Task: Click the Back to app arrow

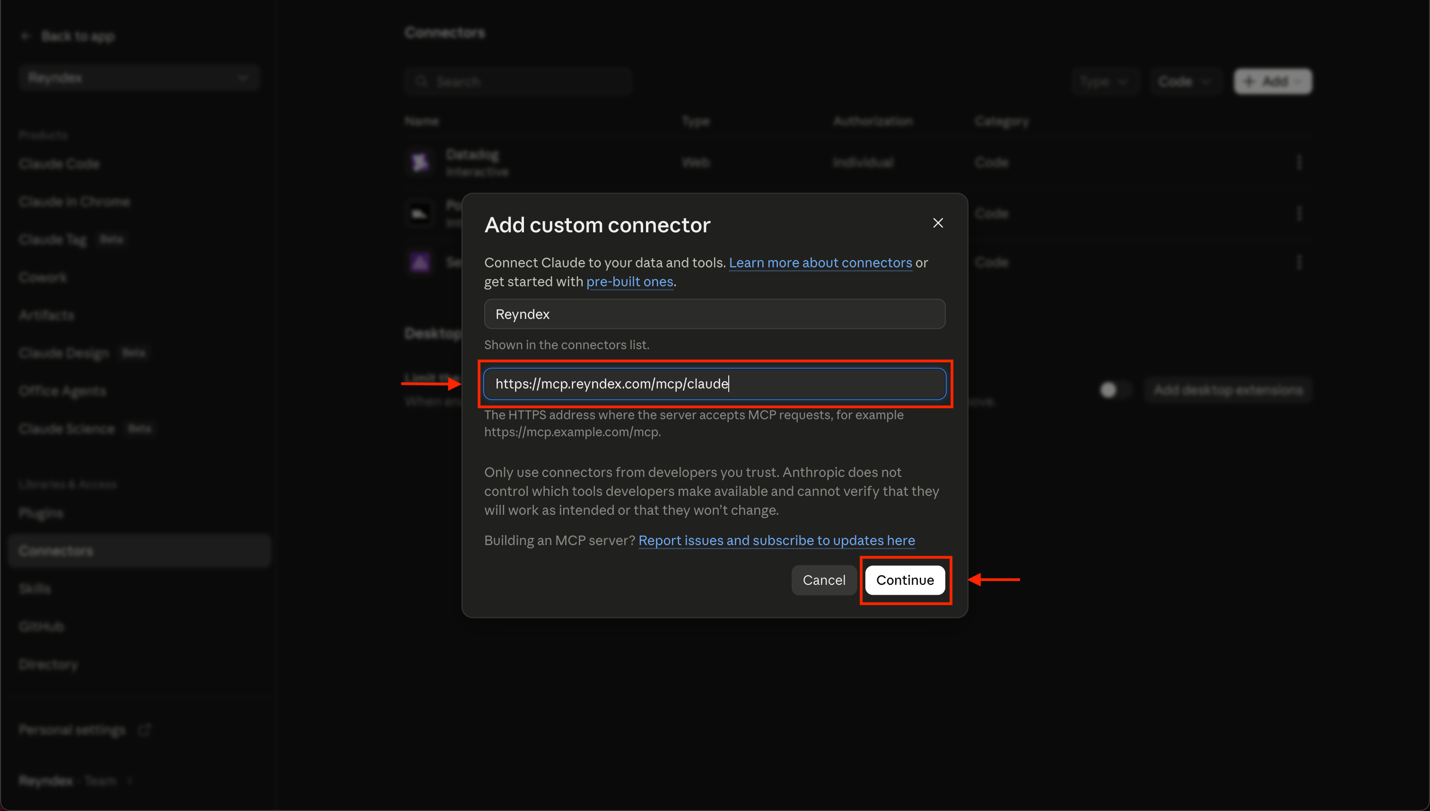Action: point(25,36)
